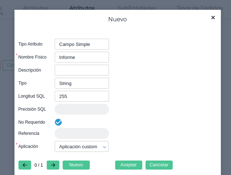Focus the Nombre Físico input field
The image size is (231, 175).
[x=81, y=57]
